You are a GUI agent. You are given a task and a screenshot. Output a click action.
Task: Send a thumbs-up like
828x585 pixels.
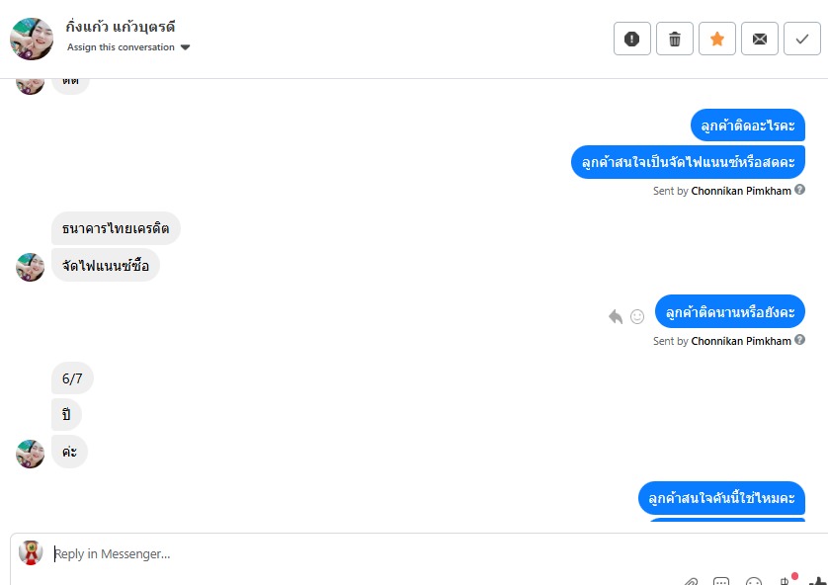click(x=818, y=582)
